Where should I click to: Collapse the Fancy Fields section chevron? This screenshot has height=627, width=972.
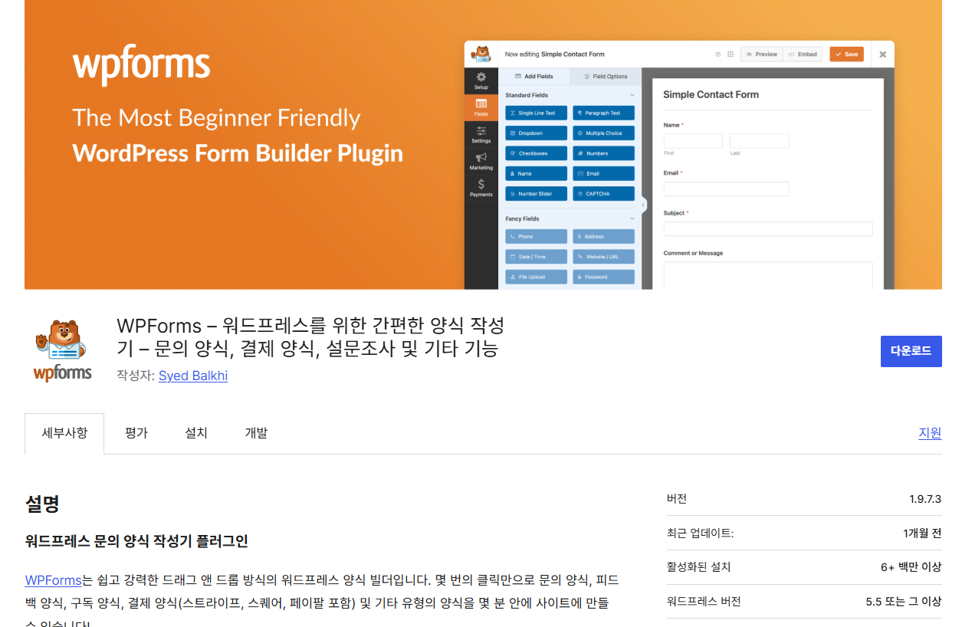[x=632, y=219]
